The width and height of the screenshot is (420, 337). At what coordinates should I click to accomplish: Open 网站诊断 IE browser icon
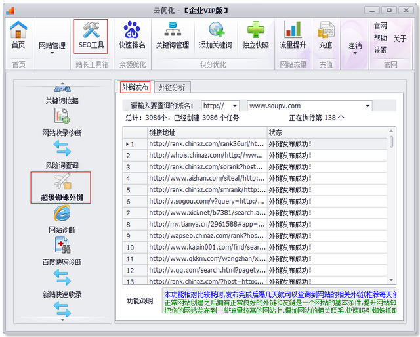(62, 213)
